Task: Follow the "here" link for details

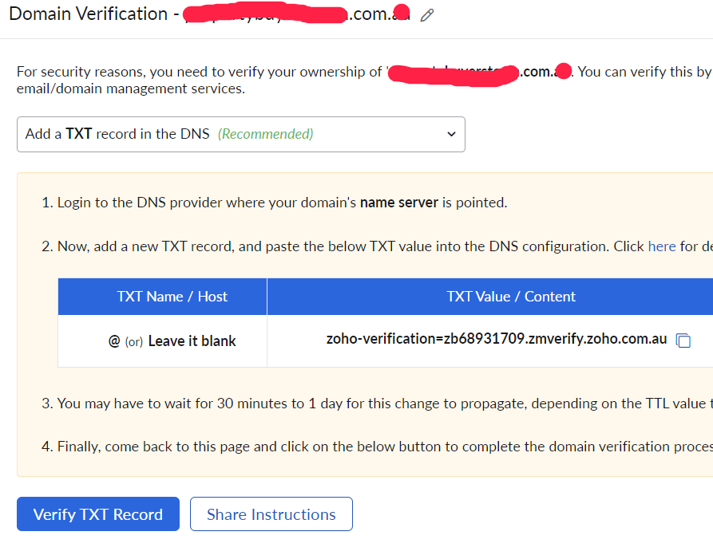Action: click(x=662, y=246)
